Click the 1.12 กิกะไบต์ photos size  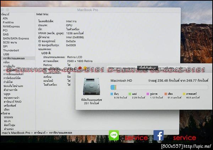coord(157,98)
